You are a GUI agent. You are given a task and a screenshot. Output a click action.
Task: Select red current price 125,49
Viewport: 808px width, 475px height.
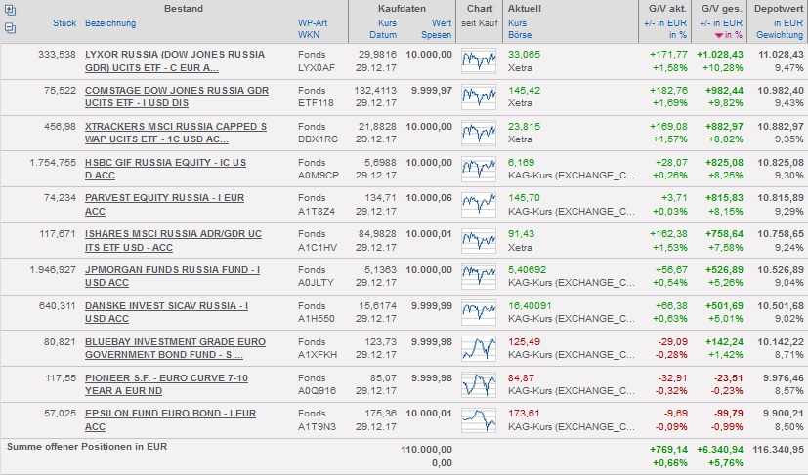(524, 341)
